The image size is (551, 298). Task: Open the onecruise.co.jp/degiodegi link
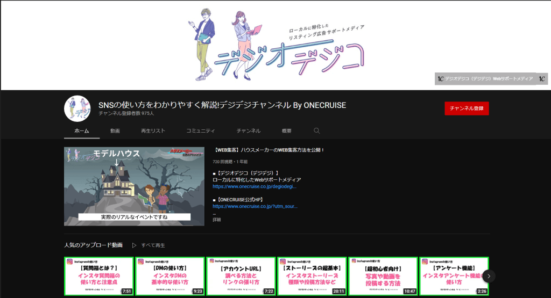pos(255,186)
